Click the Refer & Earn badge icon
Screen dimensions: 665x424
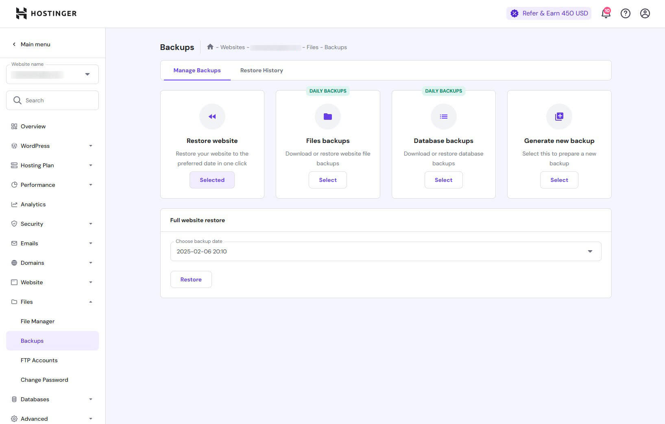(514, 13)
